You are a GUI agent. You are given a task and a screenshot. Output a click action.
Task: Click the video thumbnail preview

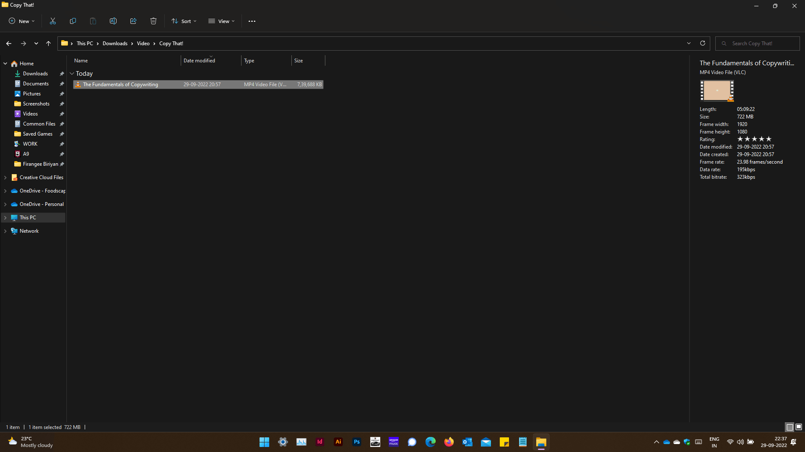coord(717,90)
